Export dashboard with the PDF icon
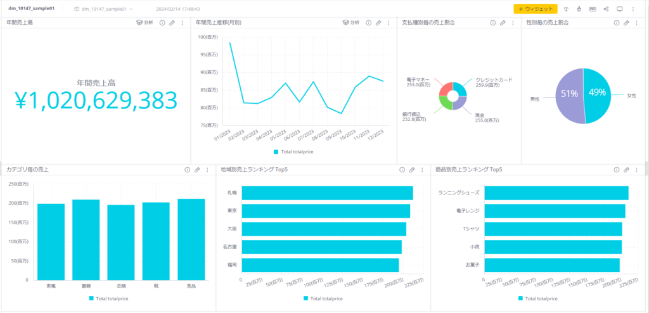This screenshot has width=649, height=313. click(x=593, y=9)
